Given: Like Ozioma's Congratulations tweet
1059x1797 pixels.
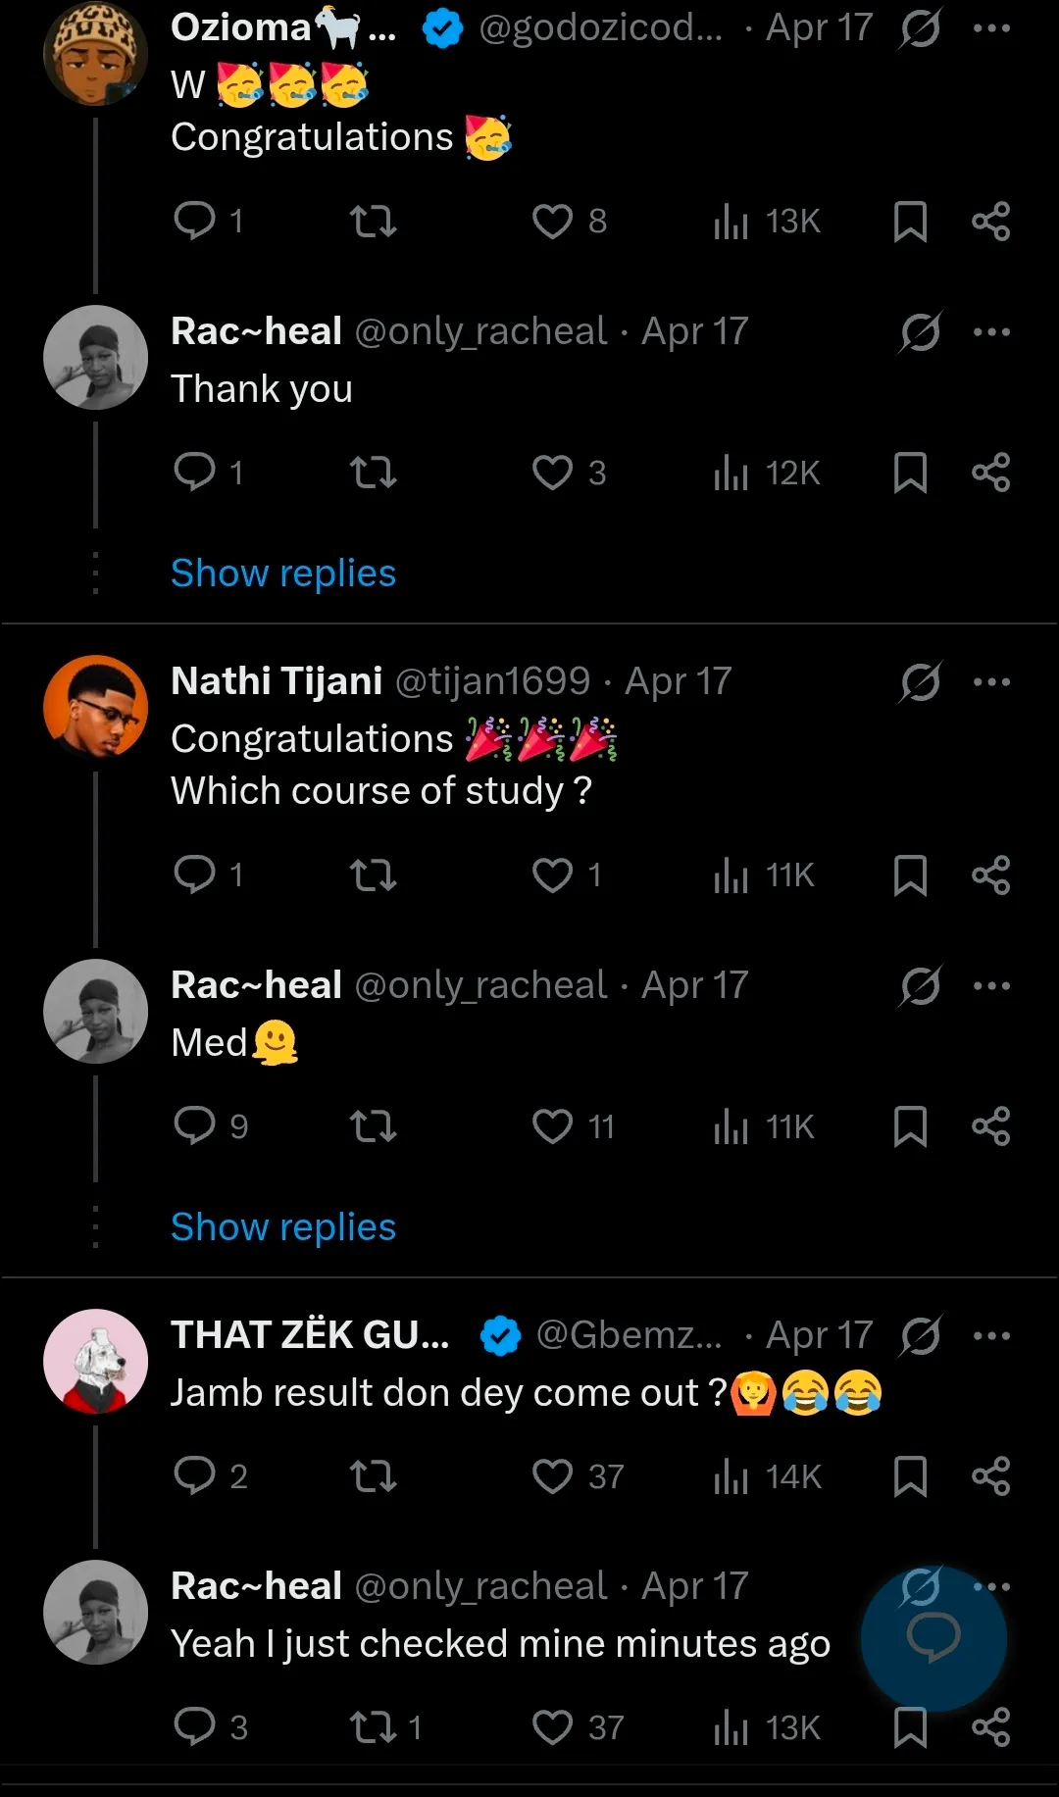Looking at the screenshot, I should coord(552,222).
